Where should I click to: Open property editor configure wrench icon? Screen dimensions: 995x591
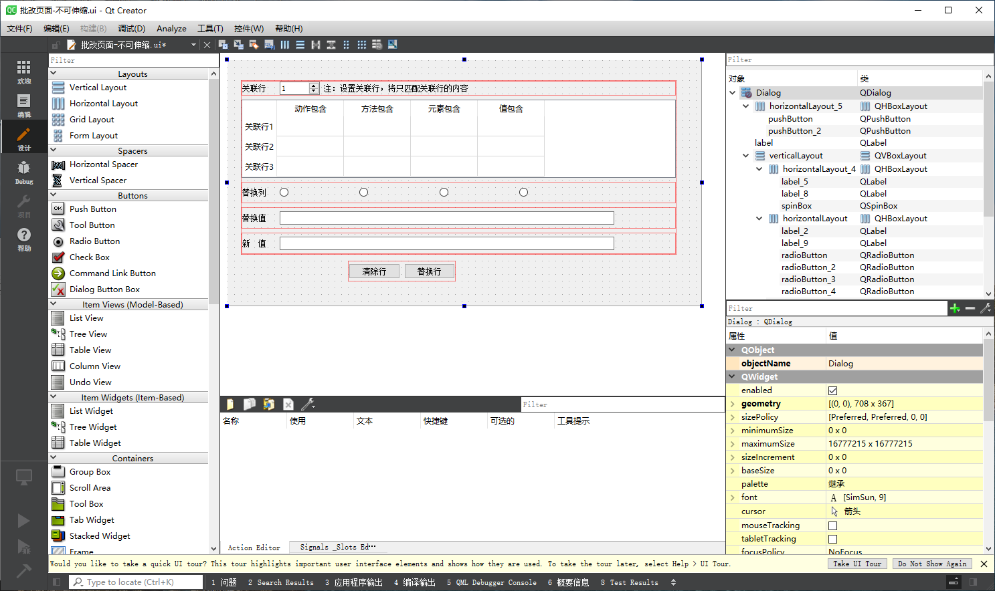pos(986,308)
